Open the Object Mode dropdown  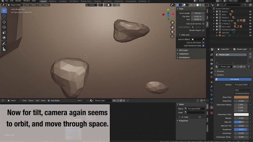point(15,5)
